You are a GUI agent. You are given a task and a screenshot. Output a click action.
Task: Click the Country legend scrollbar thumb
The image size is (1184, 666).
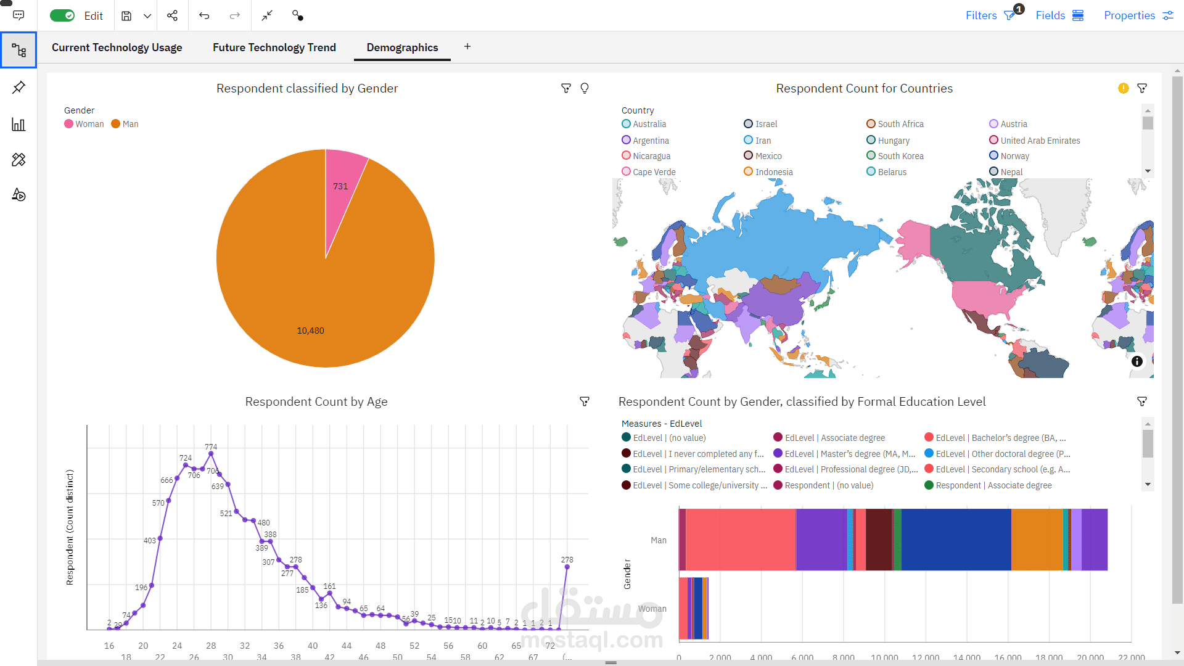click(x=1148, y=123)
